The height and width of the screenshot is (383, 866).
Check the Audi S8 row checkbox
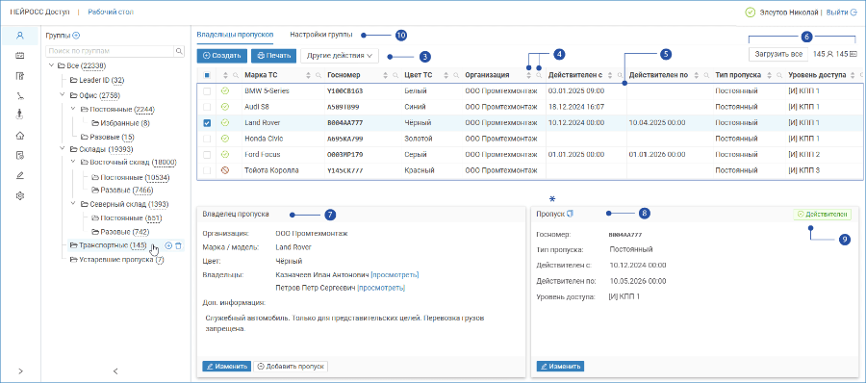coord(207,106)
